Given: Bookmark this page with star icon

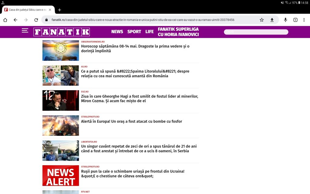Looking at the screenshot, I should click(262, 20).
